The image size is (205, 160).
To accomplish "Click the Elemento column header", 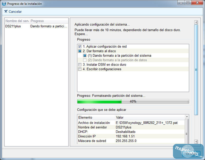I will pos(96,118).
